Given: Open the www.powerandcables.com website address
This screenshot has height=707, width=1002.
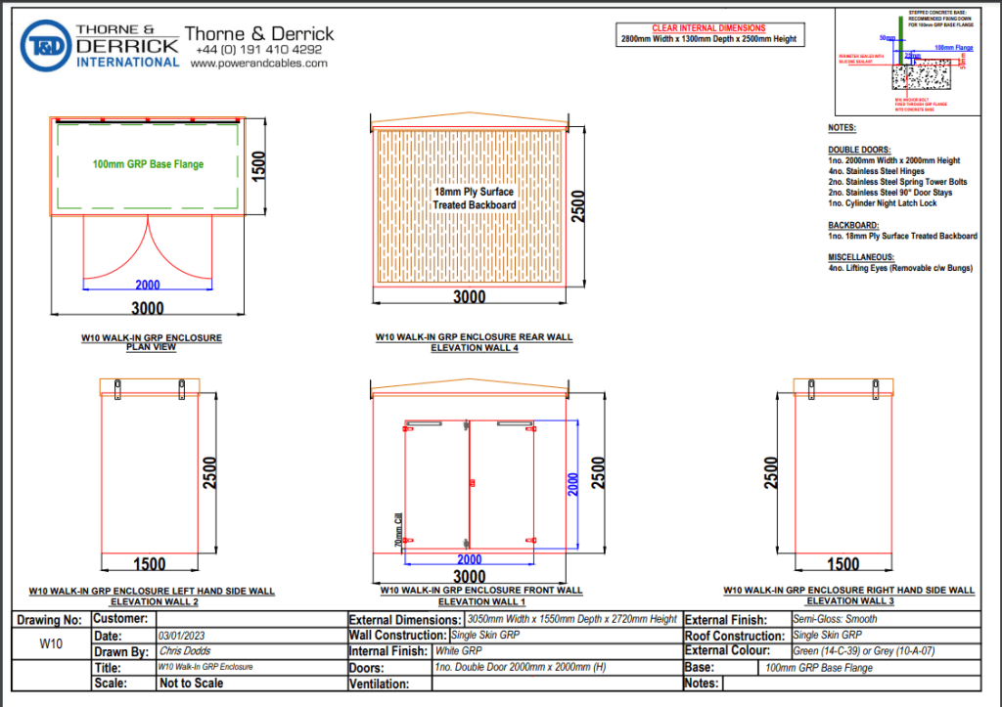Looking at the screenshot, I should point(258,64).
